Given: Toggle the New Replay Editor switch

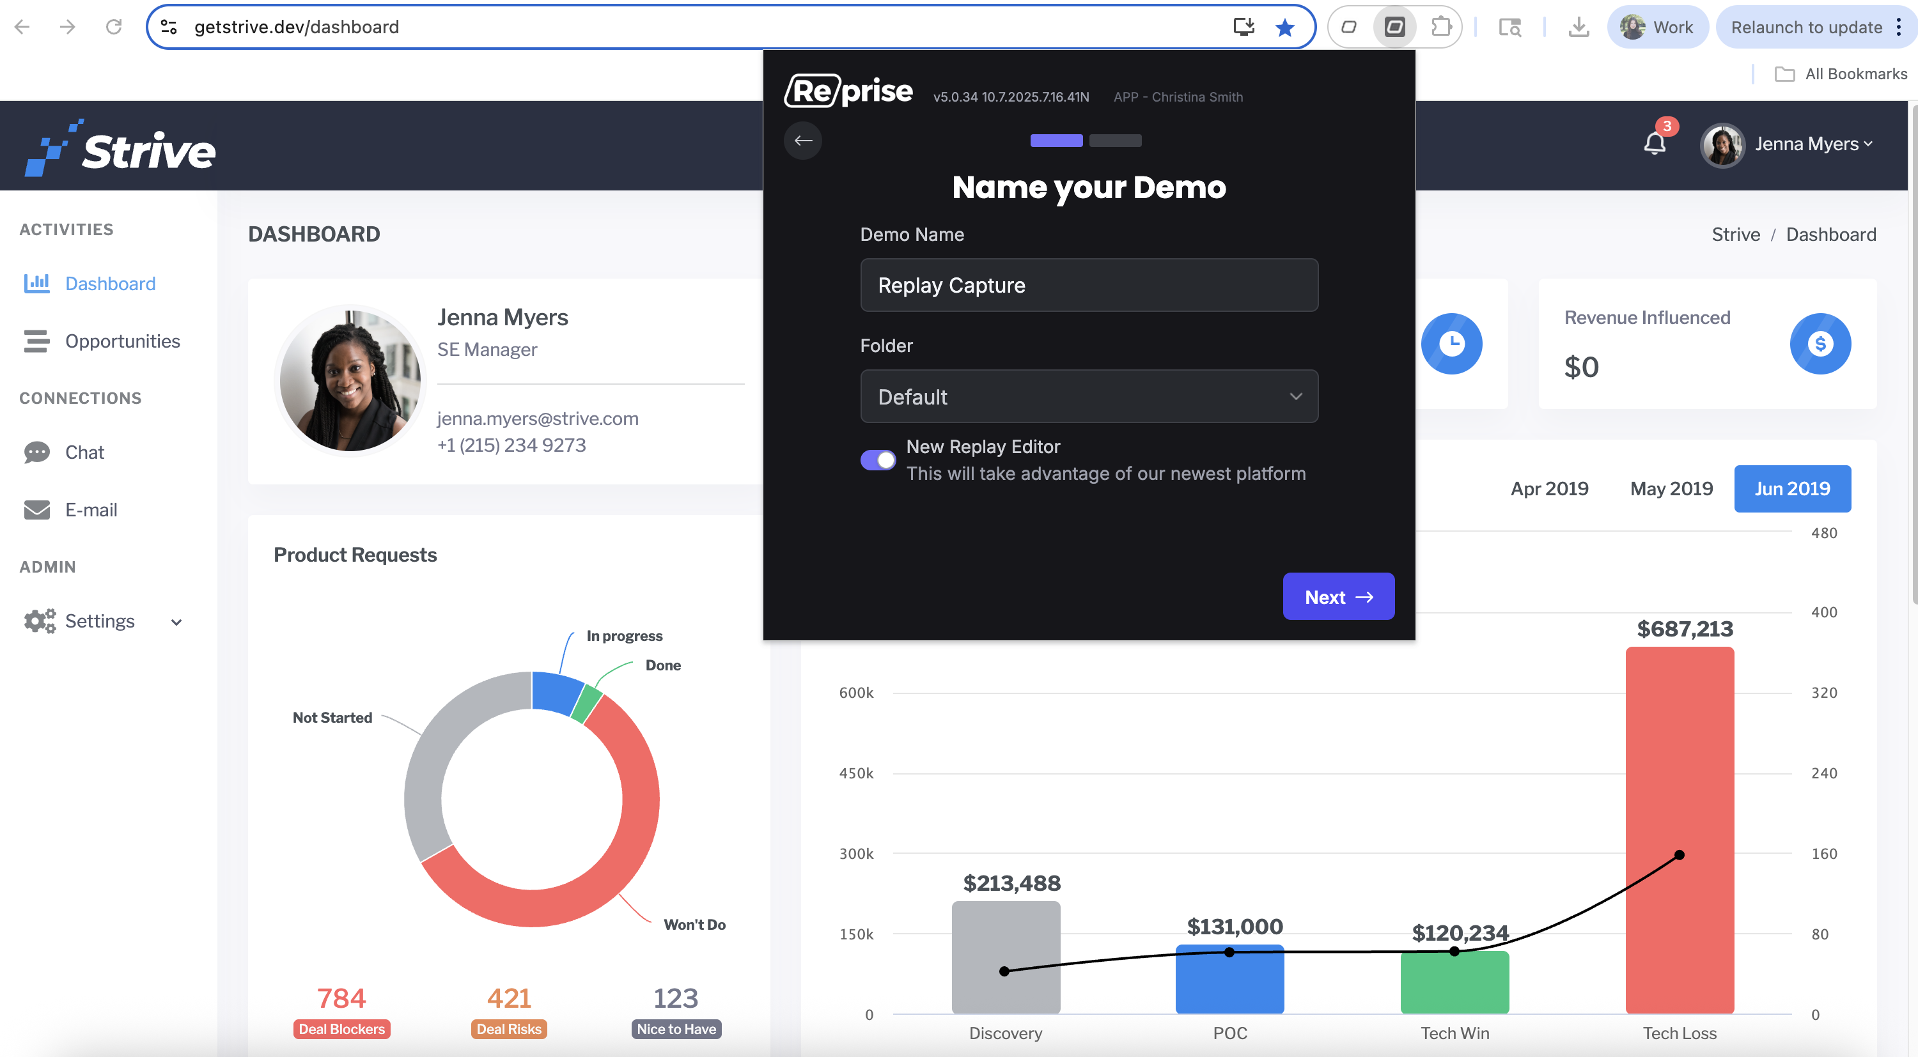Looking at the screenshot, I should pos(878,460).
